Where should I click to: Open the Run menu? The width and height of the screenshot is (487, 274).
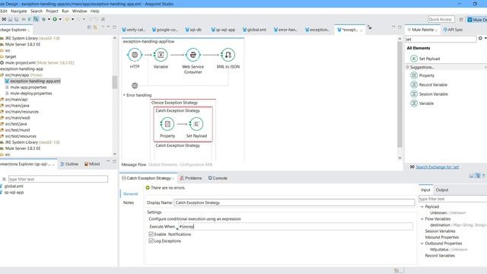click(x=65, y=11)
